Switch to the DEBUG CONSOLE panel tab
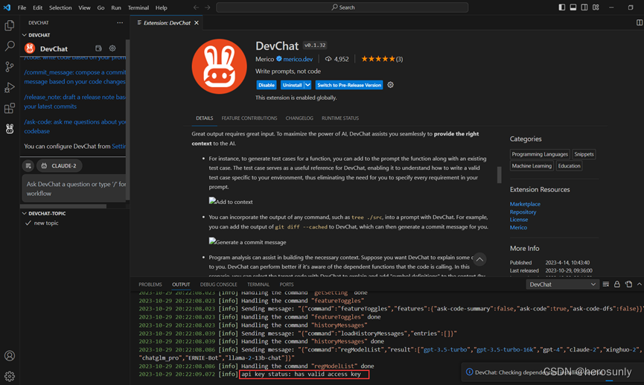The image size is (644, 385). pos(218,284)
